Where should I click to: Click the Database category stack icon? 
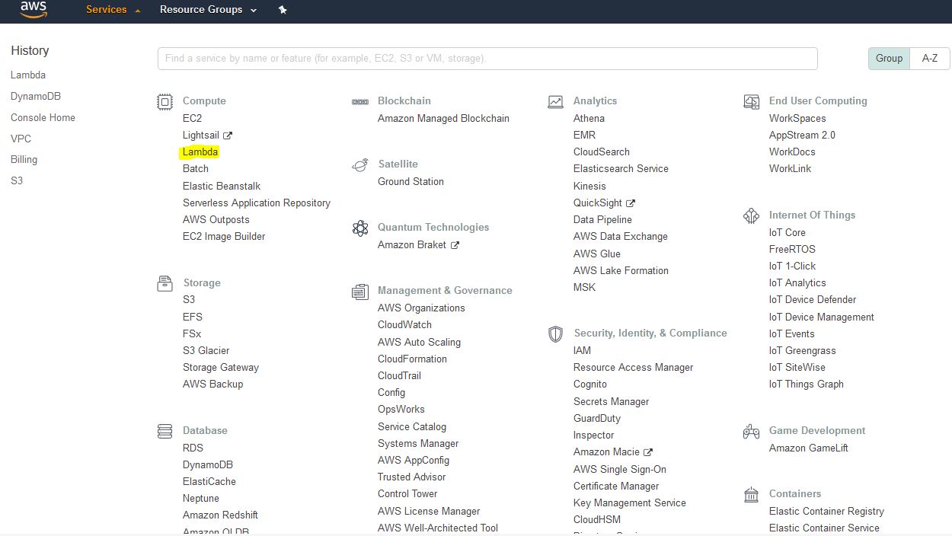click(165, 431)
